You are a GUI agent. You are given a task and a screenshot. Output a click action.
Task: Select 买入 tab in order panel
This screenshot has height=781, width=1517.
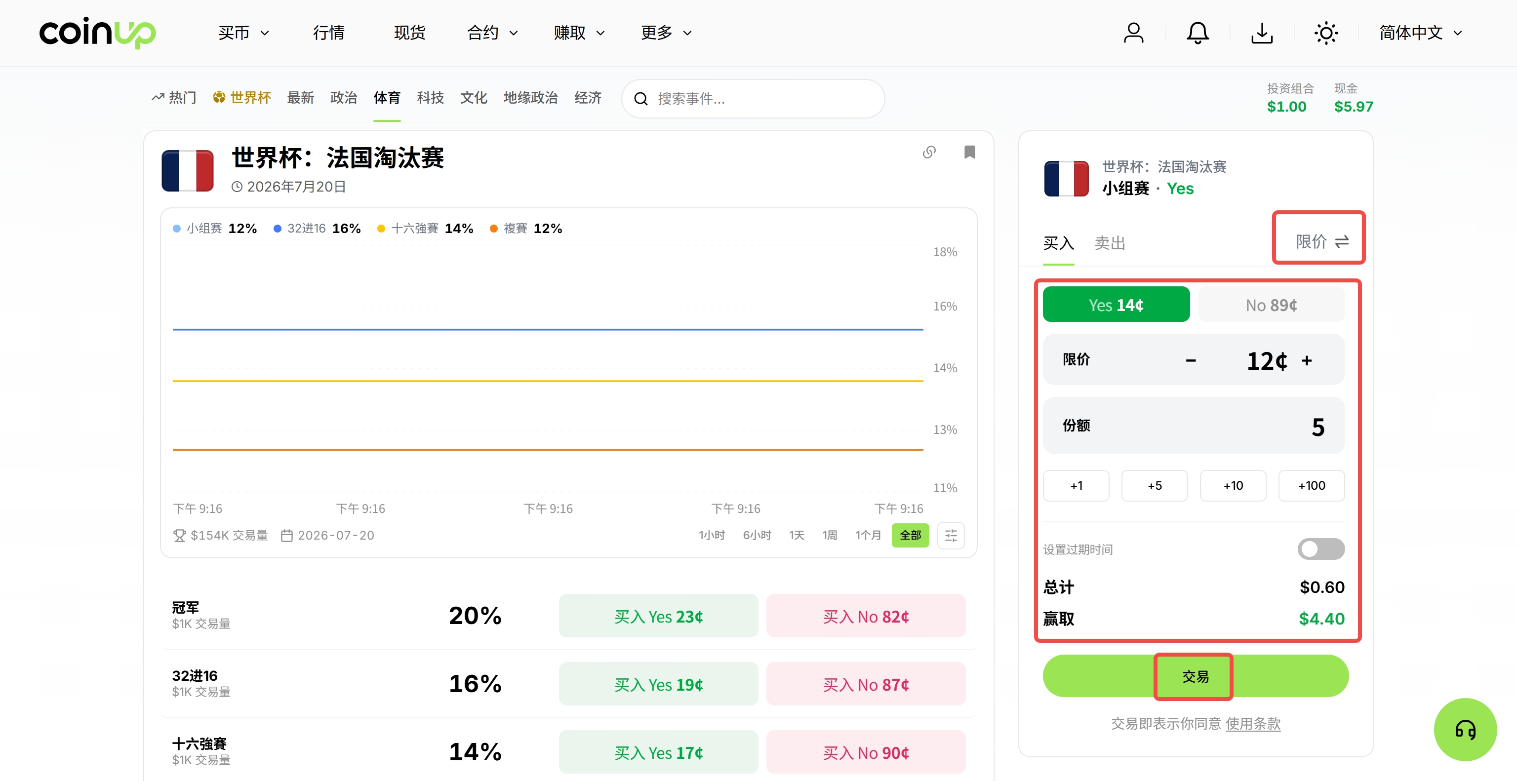pyautogui.click(x=1058, y=243)
